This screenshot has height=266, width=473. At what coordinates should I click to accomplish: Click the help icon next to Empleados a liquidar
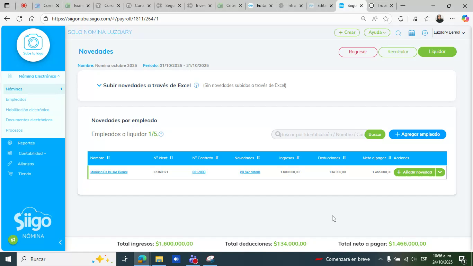click(x=161, y=134)
